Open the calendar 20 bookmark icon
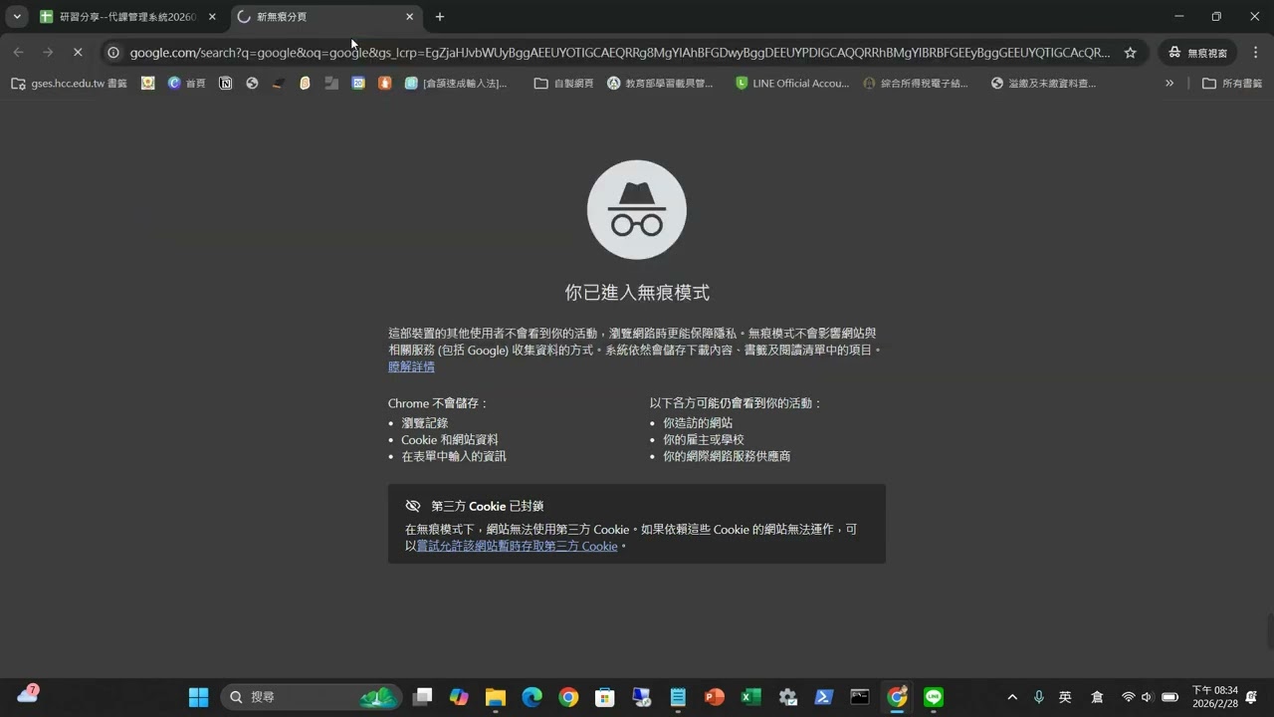Screen dimensions: 1274x717 click(x=358, y=84)
